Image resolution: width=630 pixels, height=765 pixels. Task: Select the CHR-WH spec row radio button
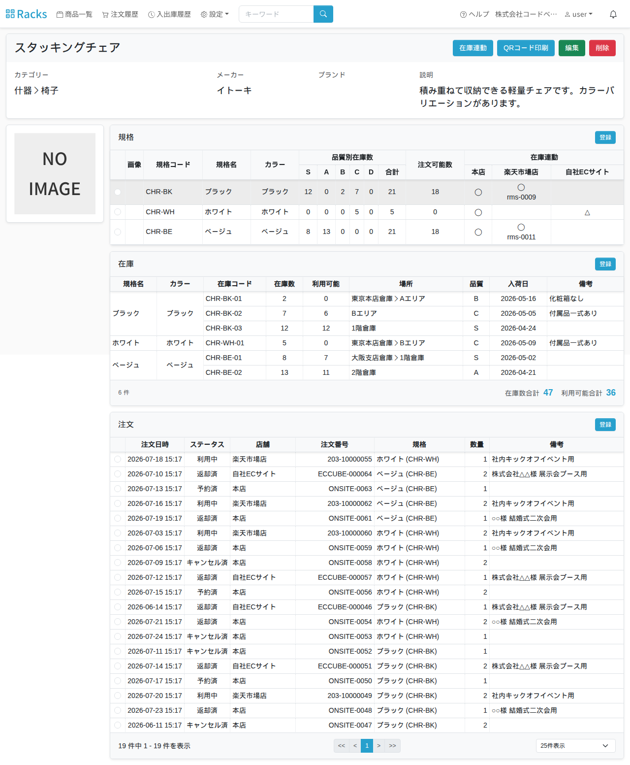pos(118,212)
